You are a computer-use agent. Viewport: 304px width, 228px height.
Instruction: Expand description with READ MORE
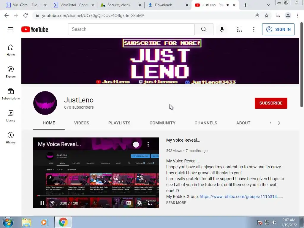(176, 202)
